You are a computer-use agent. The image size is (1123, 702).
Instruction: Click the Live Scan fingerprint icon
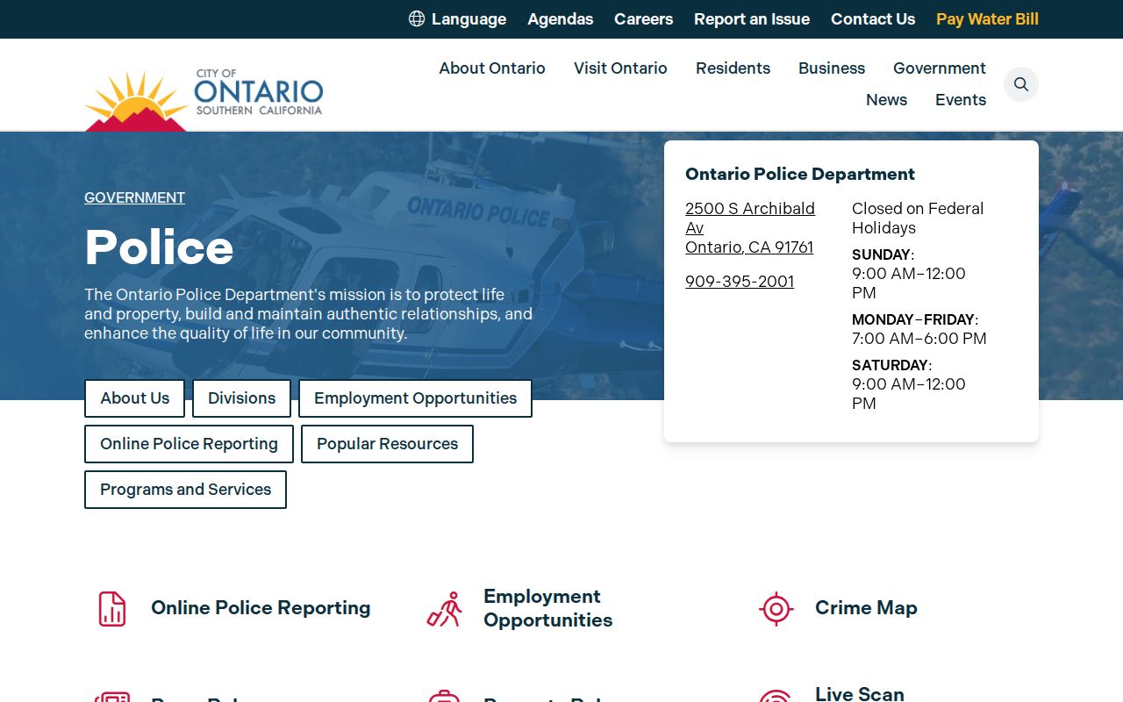click(x=776, y=696)
